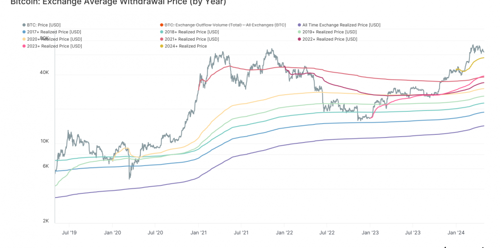
Task: Toggle the 2020+ Realized Price legend entry
Action: pyautogui.click(x=54, y=39)
